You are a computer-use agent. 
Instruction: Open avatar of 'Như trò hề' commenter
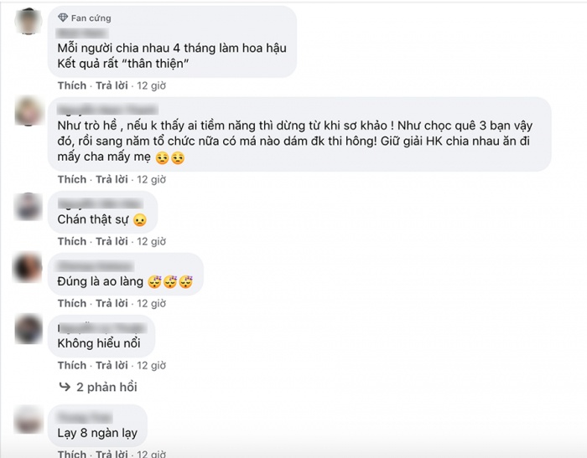tap(29, 112)
